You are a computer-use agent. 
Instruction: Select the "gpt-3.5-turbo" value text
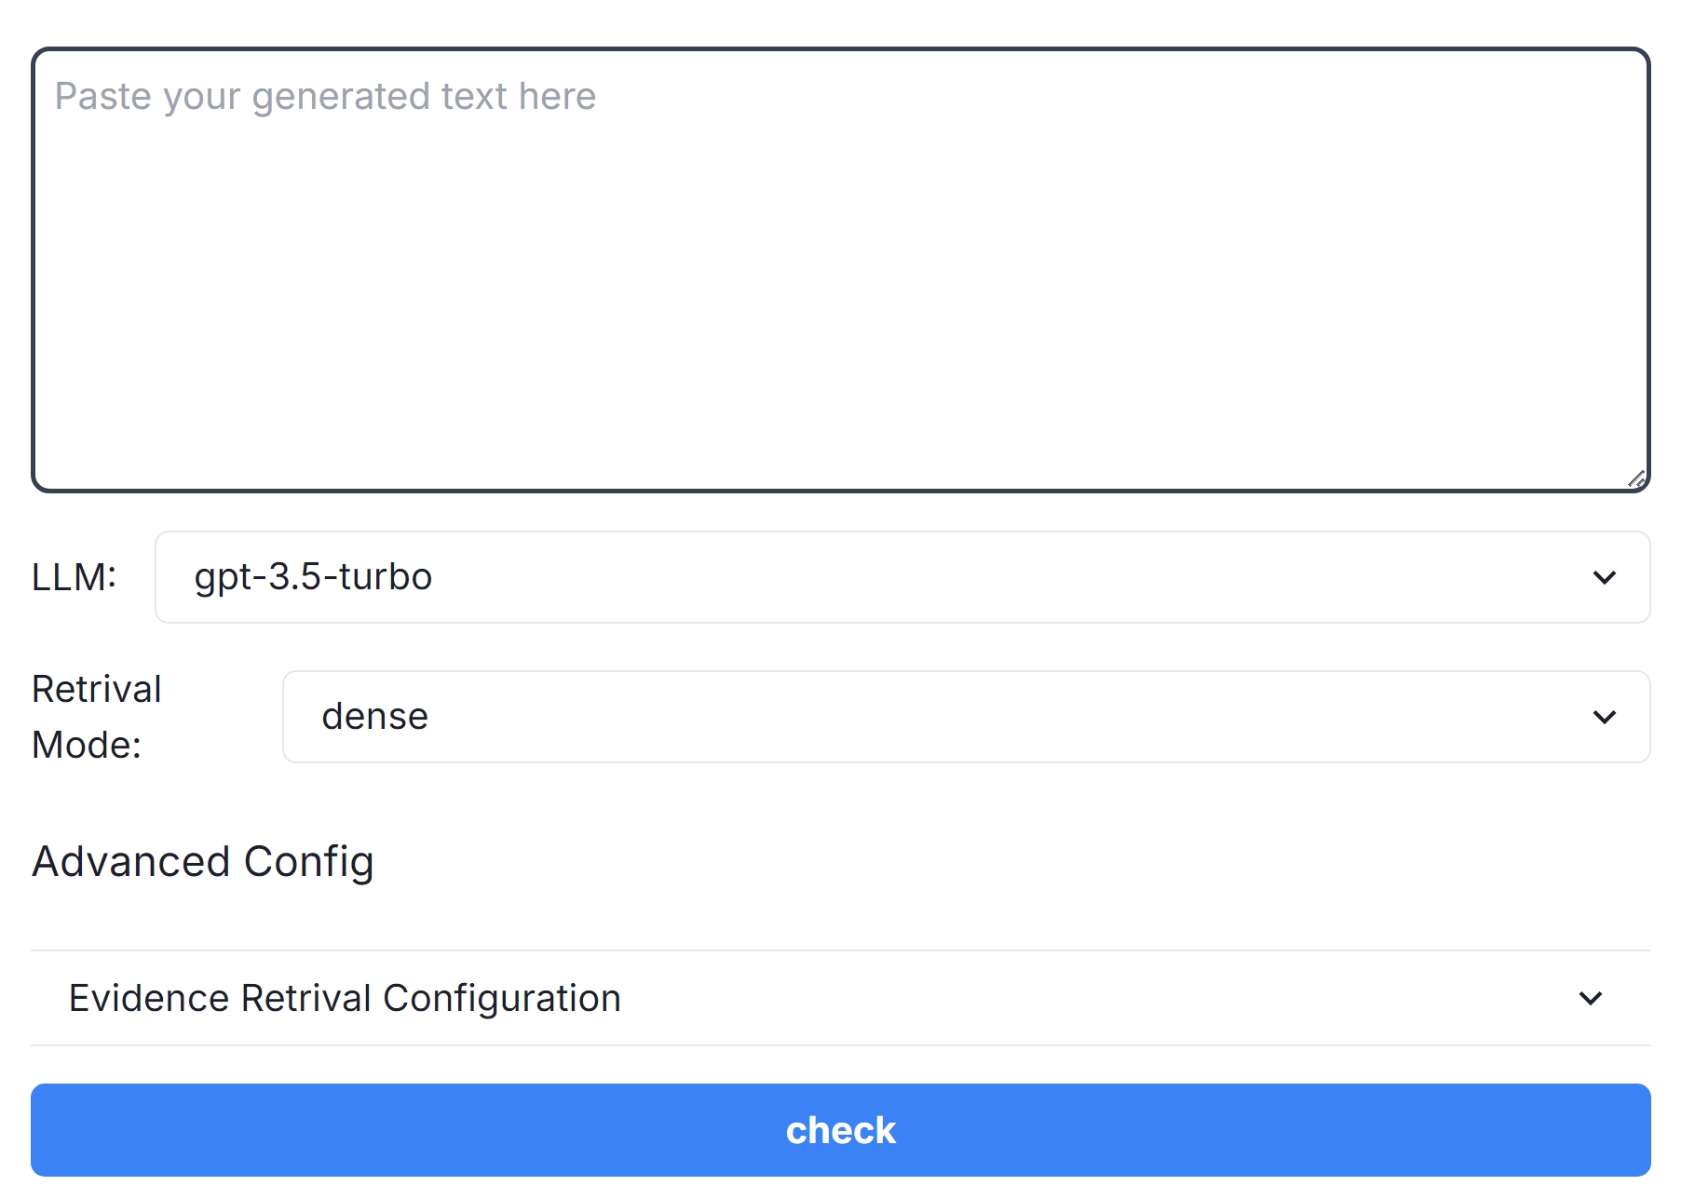pos(313,577)
